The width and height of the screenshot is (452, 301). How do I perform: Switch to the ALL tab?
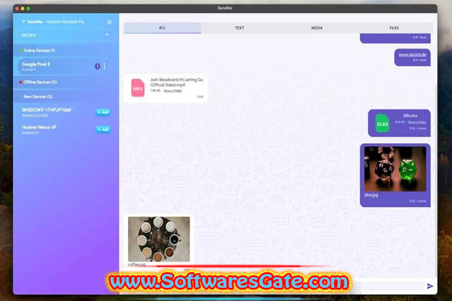[163, 28]
